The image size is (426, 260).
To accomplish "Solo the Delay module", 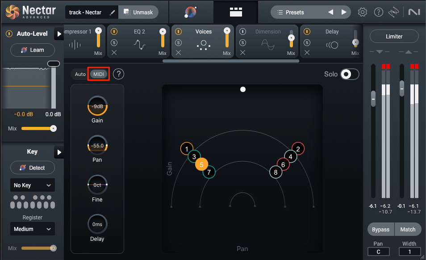I will (x=307, y=42).
